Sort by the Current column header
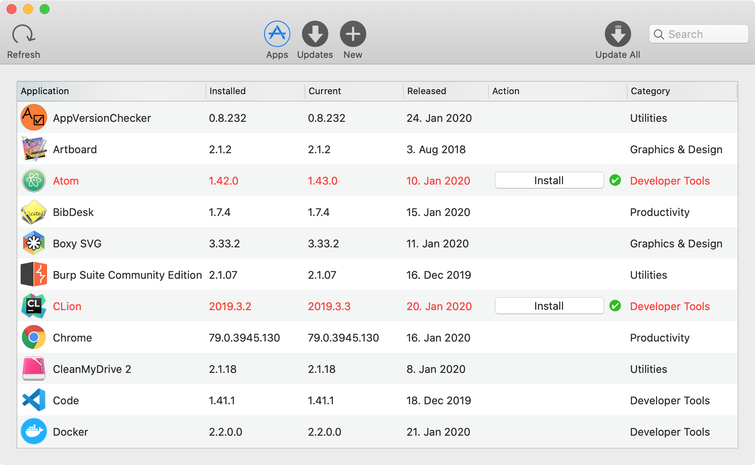Screen dimensions: 755x465 (354, 91)
